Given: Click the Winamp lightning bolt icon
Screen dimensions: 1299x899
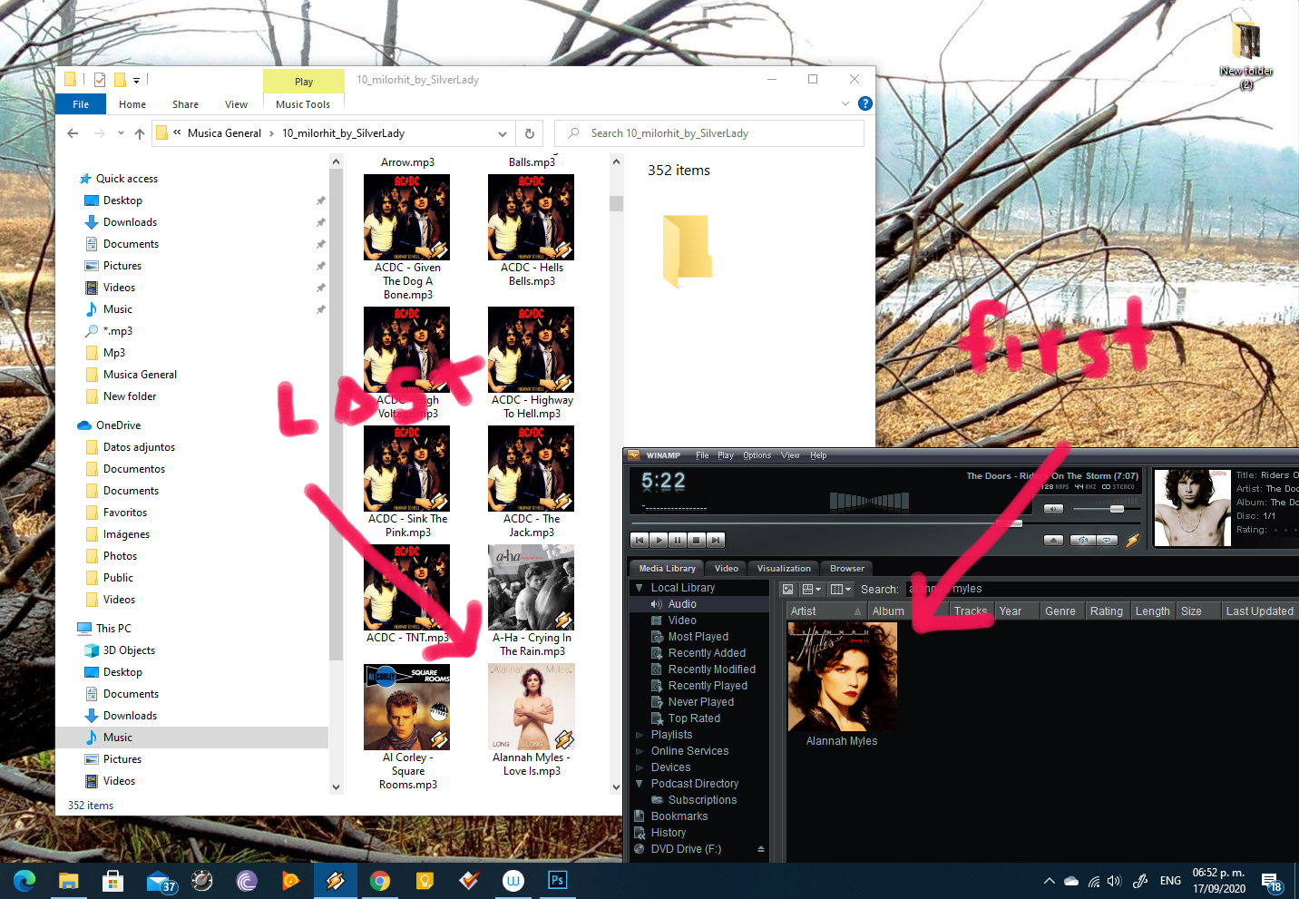Looking at the screenshot, I should 1132,541.
